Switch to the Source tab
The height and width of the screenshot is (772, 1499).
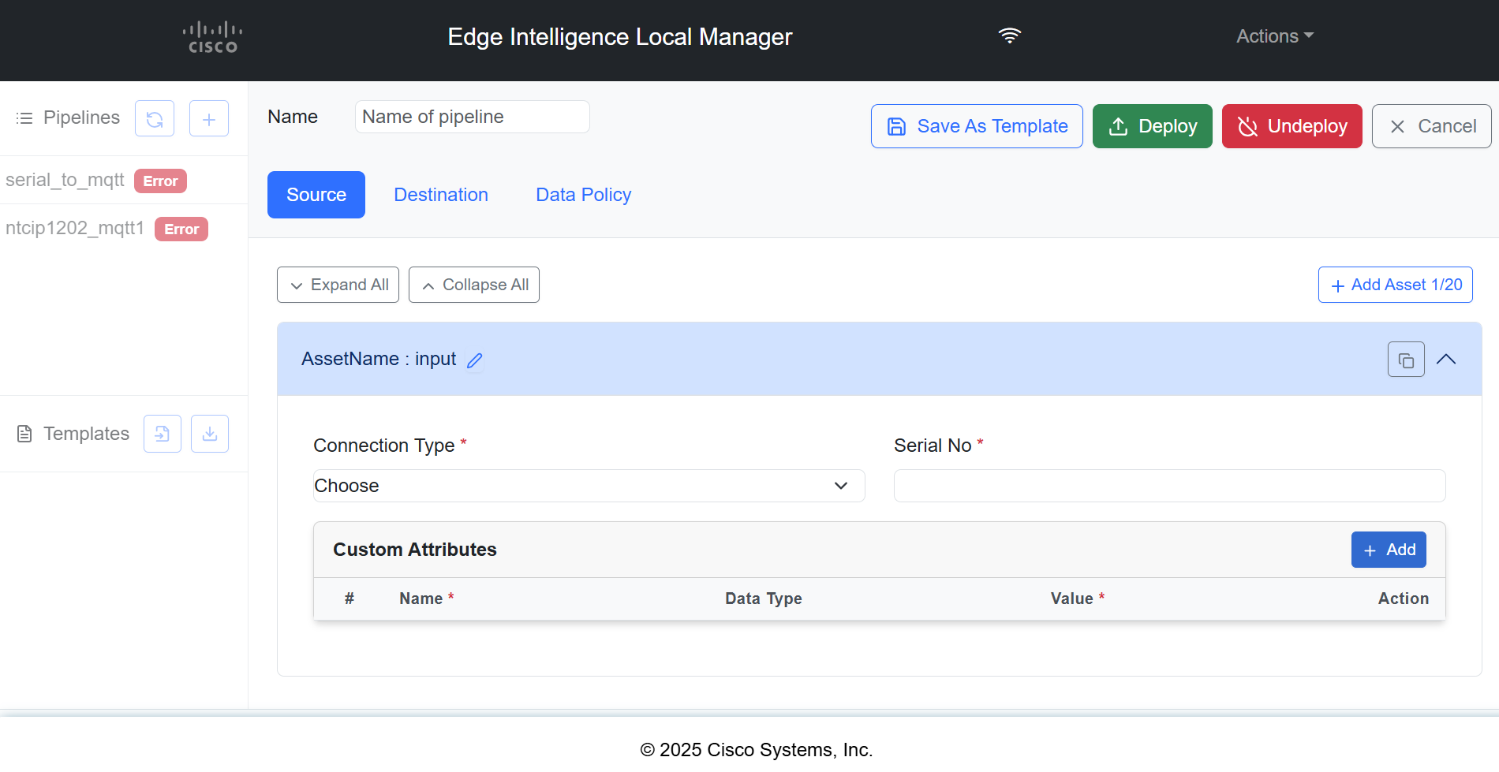pyautogui.click(x=316, y=195)
